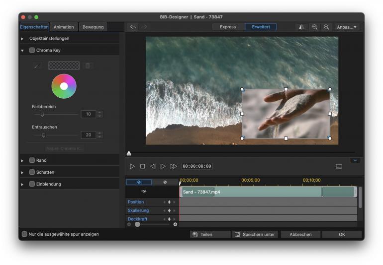The image size is (383, 265).
Task: Open the Anpas... zoom dropdown
Action: (x=347, y=27)
